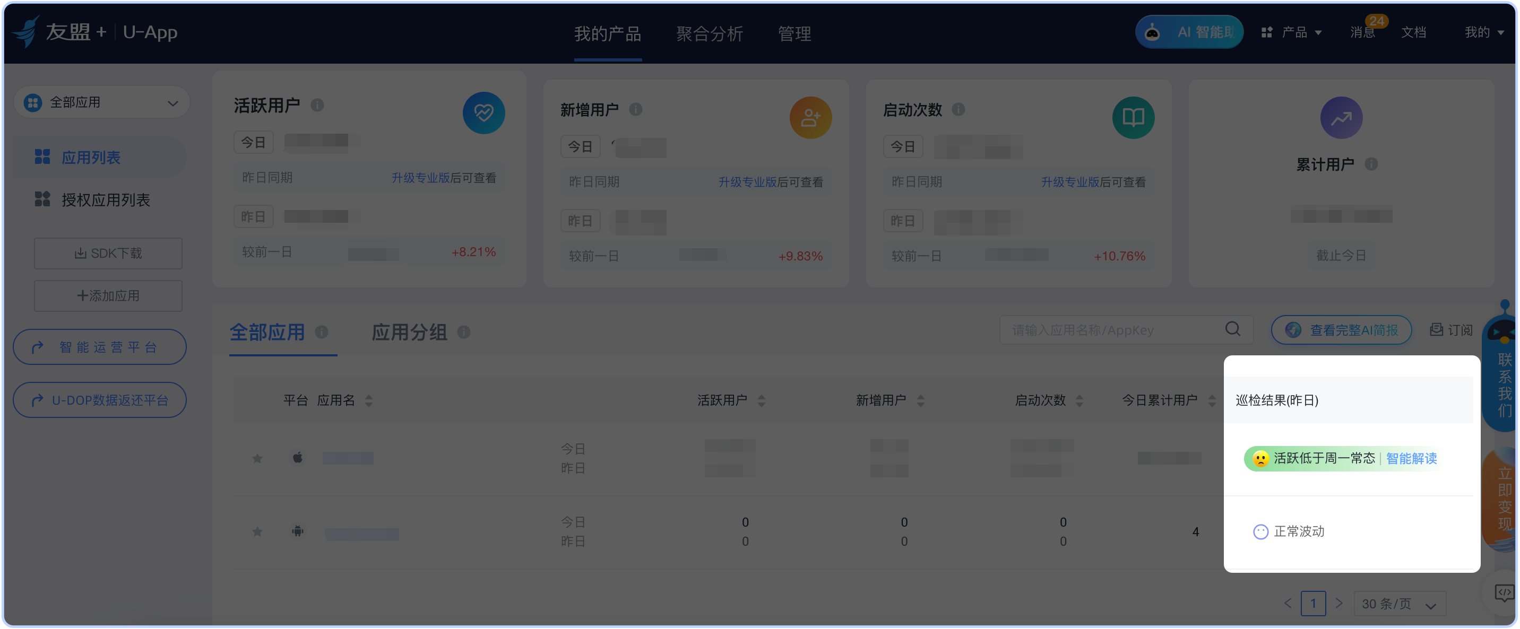Toggle sort on 活跃用户 column

pyautogui.click(x=761, y=400)
